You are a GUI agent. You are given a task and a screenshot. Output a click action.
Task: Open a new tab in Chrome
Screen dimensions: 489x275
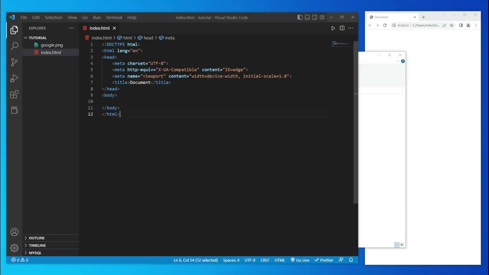tap(423, 17)
